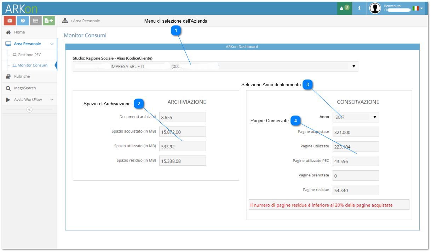This screenshot has width=431, height=252.
Task: Click the gray credit card shortcut button
Action: tap(36, 21)
